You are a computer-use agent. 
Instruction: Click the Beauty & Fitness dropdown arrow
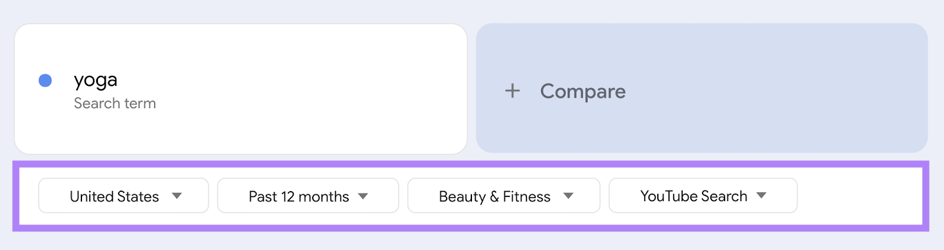(x=568, y=196)
